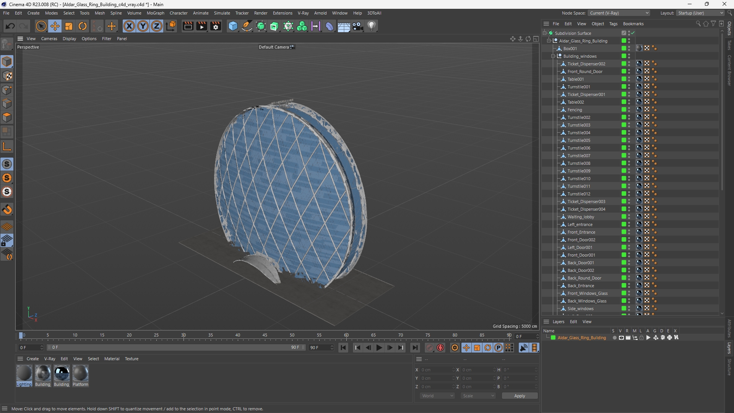Toggle Z axis lock
The height and width of the screenshot is (413, 734).
click(157, 26)
